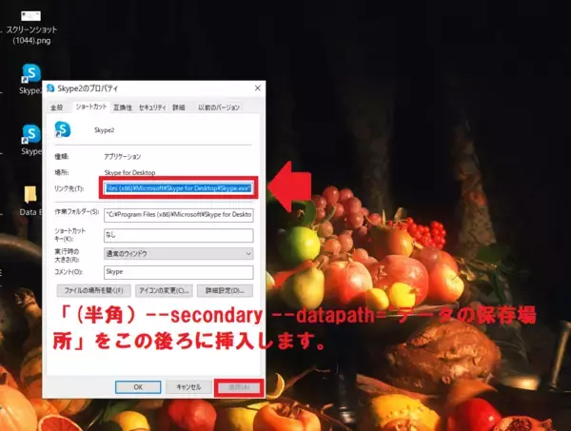This screenshot has width=571, height=431.
Task: Click the リンク先 target path field
Action: [179, 188]
